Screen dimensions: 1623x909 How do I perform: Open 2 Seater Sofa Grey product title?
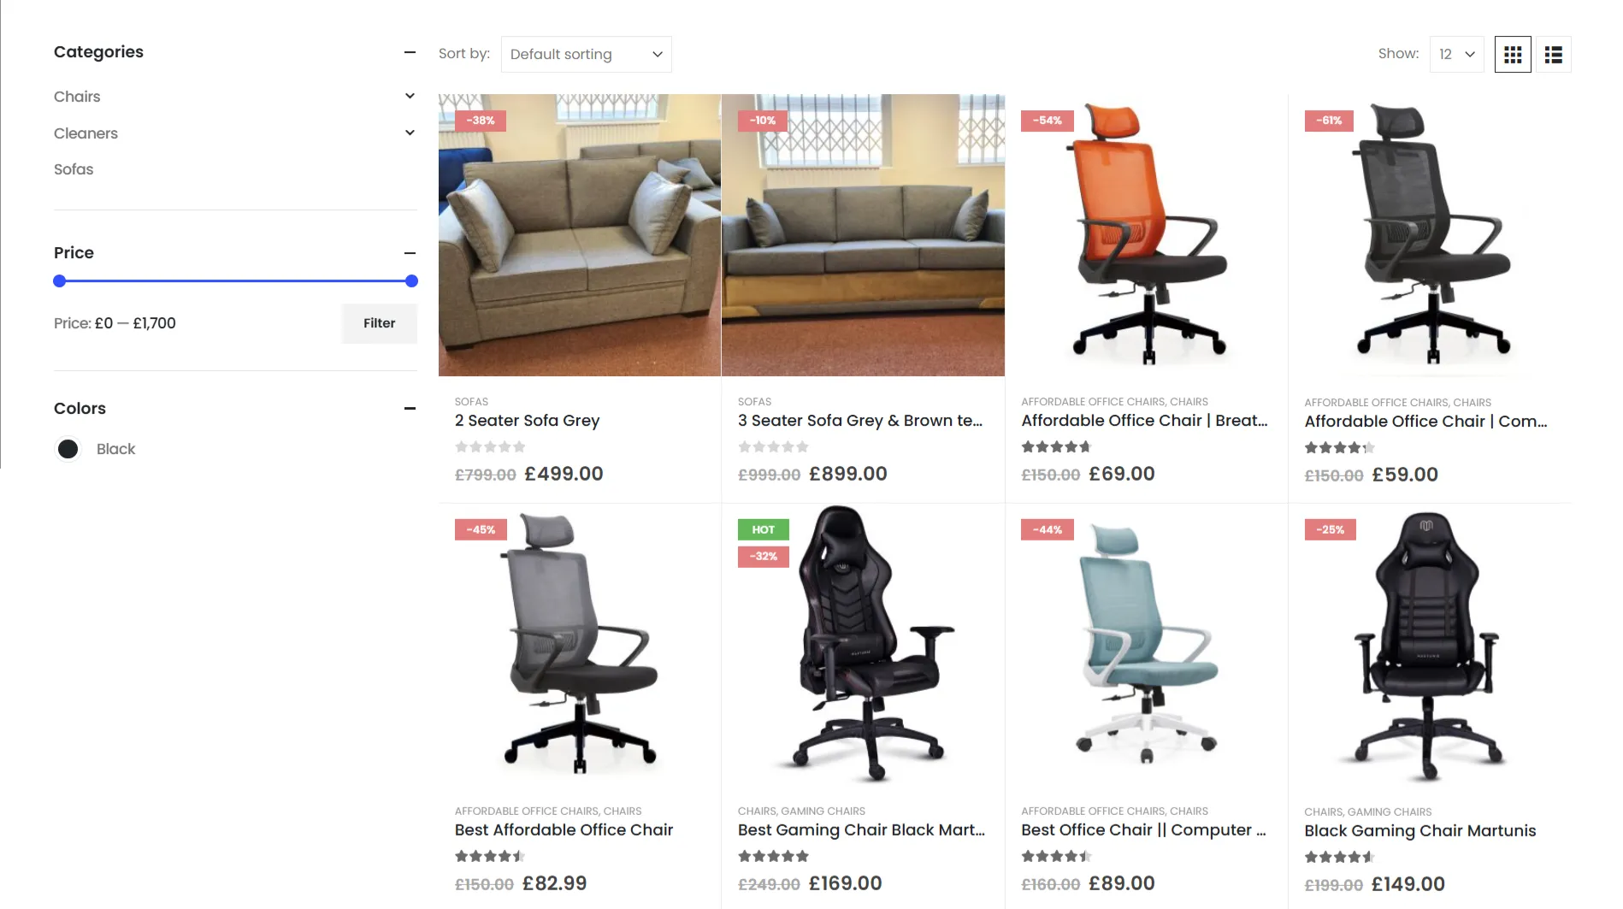point(527,421)
